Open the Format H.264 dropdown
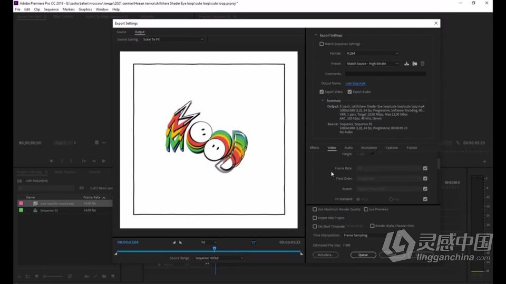This screenshot has height=284, width=506. coord(372,54)
